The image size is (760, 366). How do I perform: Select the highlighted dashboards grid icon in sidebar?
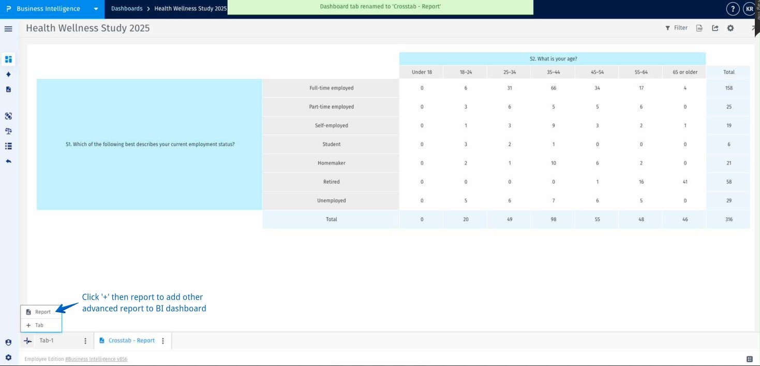click(x=8, y=59)
